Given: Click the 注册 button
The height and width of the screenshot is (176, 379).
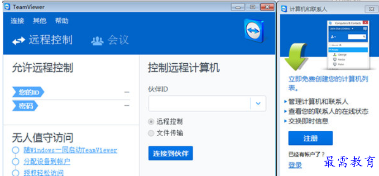Looking at the screenshot, I should click(x=311, y=138).
